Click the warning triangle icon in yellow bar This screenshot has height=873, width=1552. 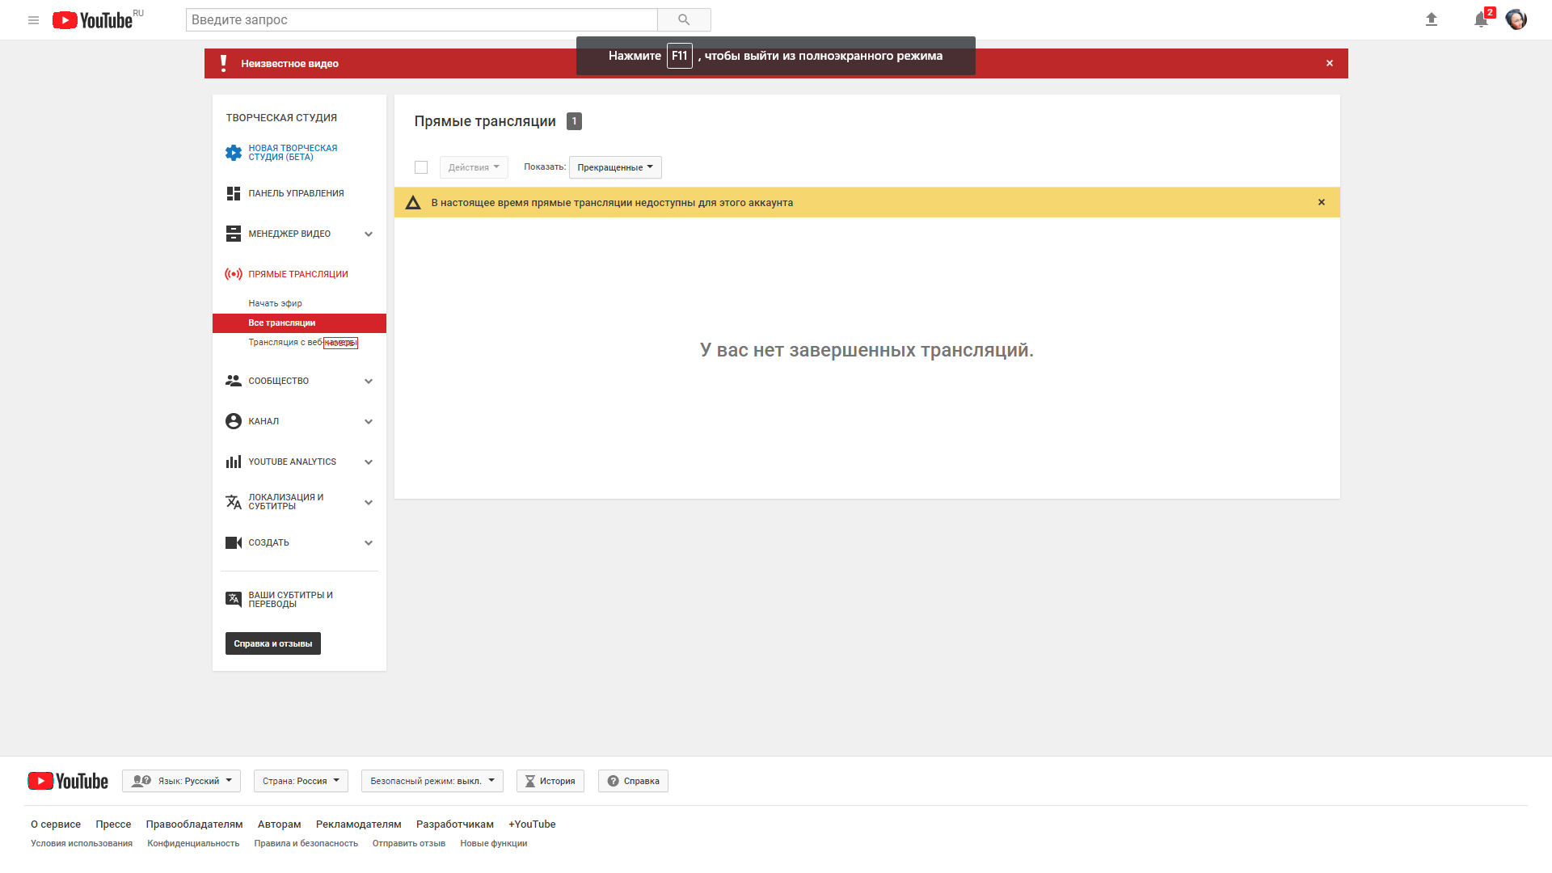(x=413, y=202)
